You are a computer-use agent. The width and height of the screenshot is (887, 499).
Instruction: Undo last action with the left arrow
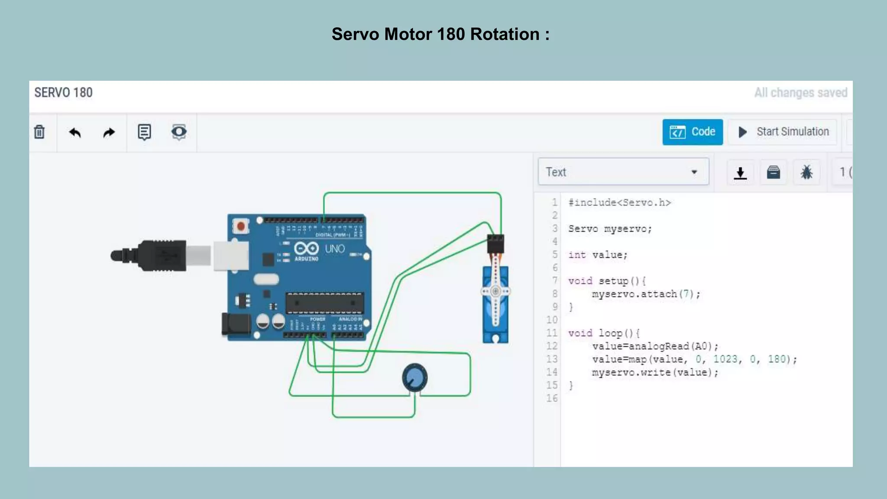click(75, 132)
